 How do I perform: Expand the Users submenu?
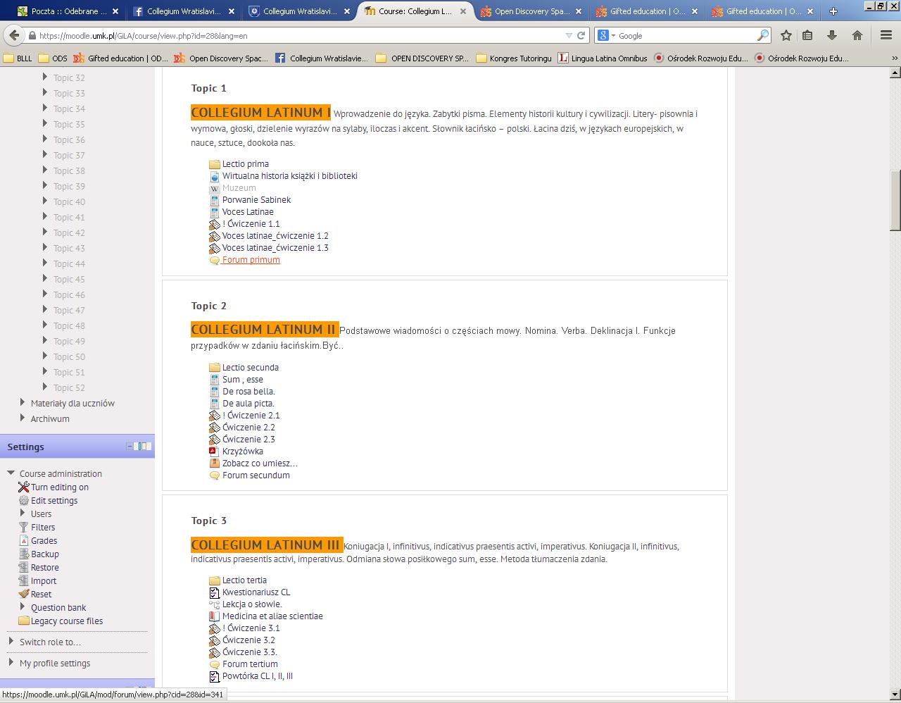(23, 514)
